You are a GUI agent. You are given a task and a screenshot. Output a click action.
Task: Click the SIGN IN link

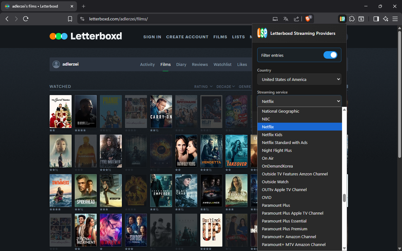click(x=152, y=37)
